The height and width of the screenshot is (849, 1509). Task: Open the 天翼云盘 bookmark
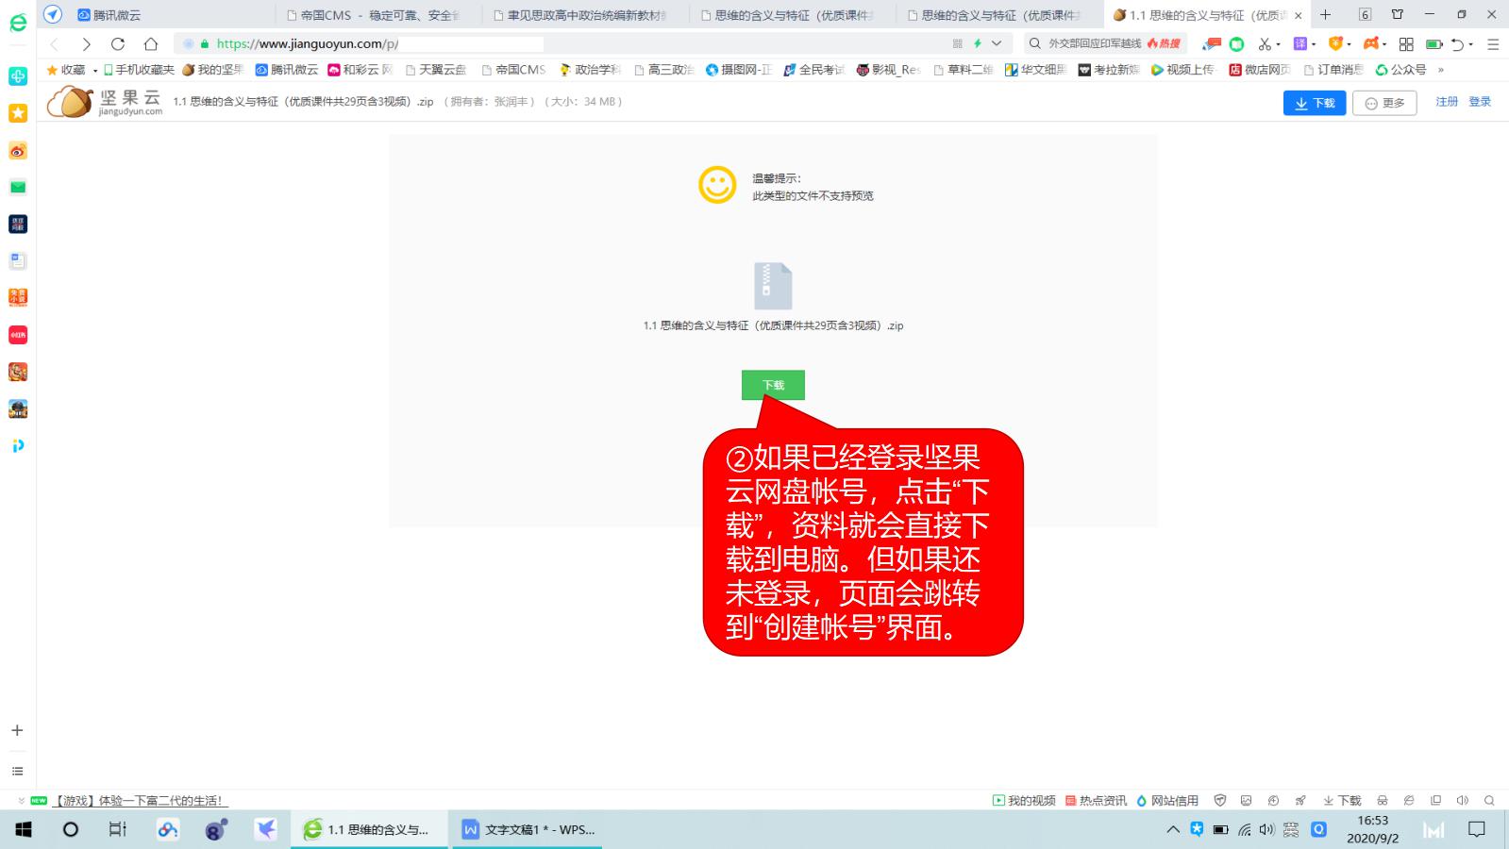click(435, 70)
